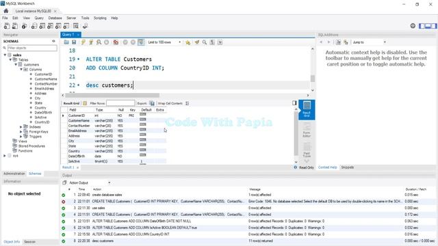Image resolution: width=438 pixels, height=246 pixels.
Task: Stop the running query
Action: tap(107, 42)
